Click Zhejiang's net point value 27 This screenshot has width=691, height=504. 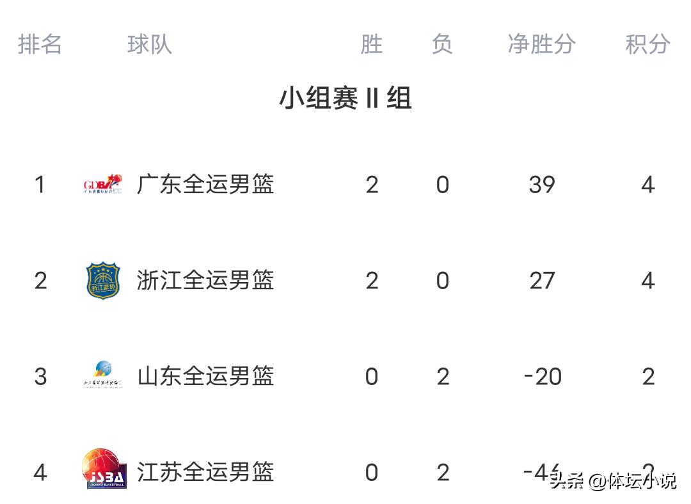click(542, 281)
